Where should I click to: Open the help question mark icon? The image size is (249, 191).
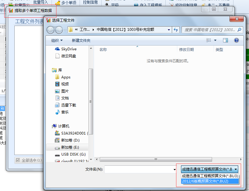click(236, 41)
